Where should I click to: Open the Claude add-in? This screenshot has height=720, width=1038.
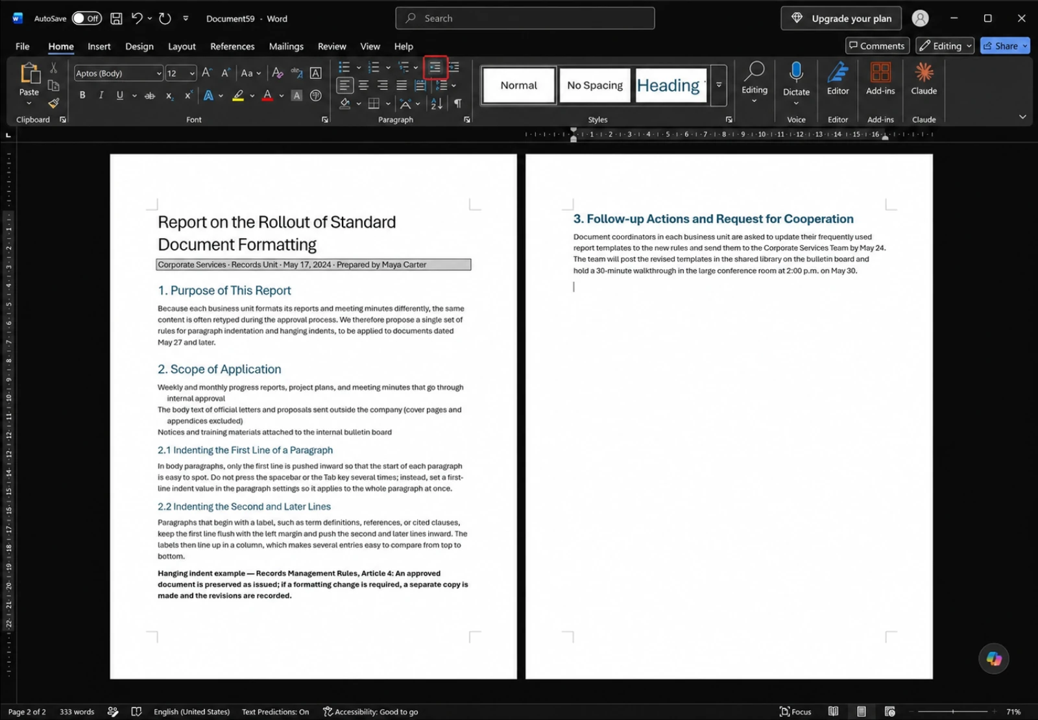(924, 78)
